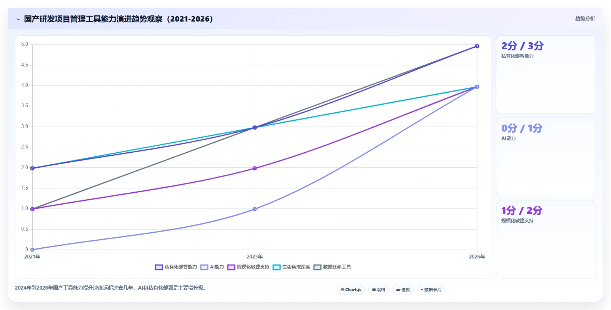Image resolution: width=611 pixels, height=310 pixels.
Task: Click the 生态集成深度 legend label
Action: tap(296, 267)
